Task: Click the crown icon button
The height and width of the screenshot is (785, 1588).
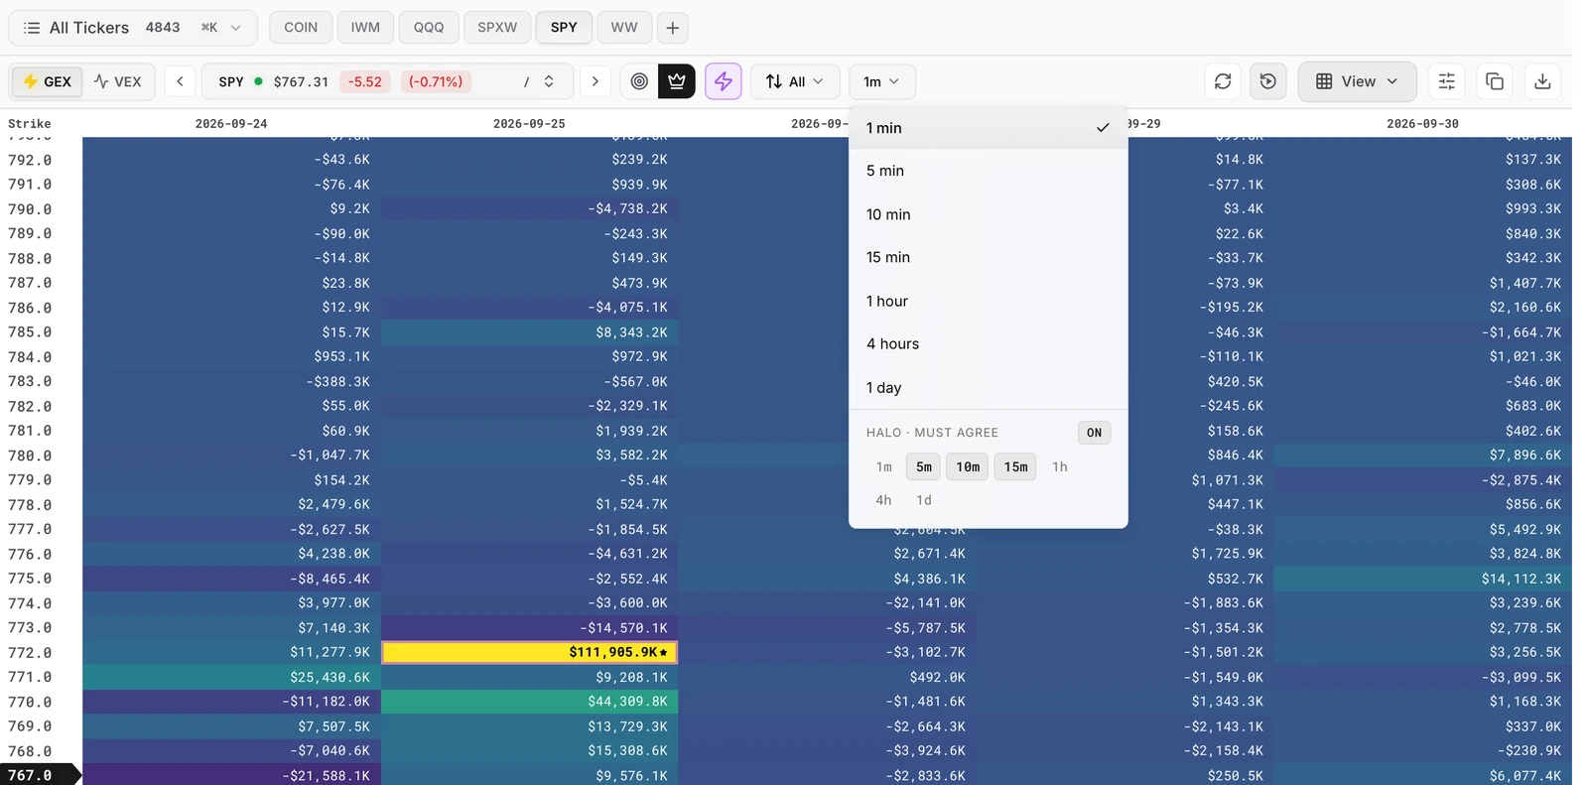Action: pyautogui.click(x=677, y=81)
